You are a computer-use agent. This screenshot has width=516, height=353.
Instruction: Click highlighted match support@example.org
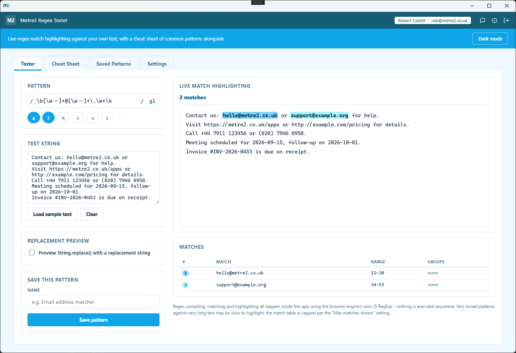pyautogui.click(x=319, y=115)
